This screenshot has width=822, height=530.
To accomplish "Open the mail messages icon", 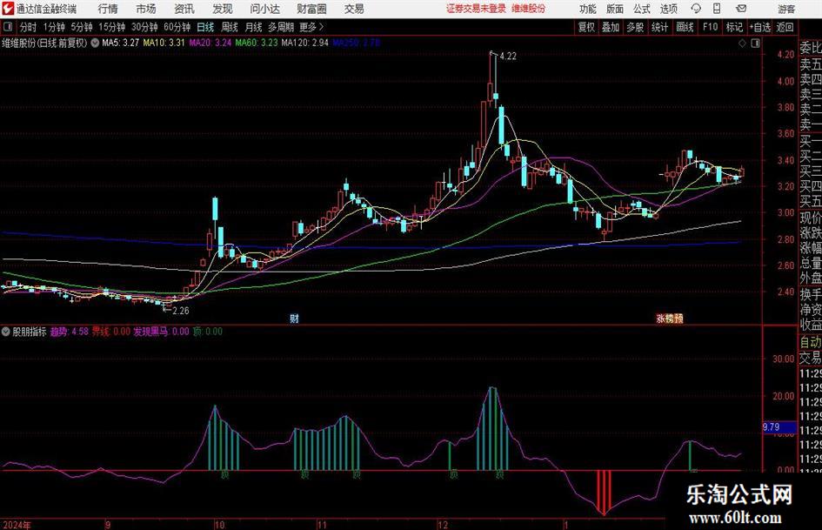I will tap(741, 9).
